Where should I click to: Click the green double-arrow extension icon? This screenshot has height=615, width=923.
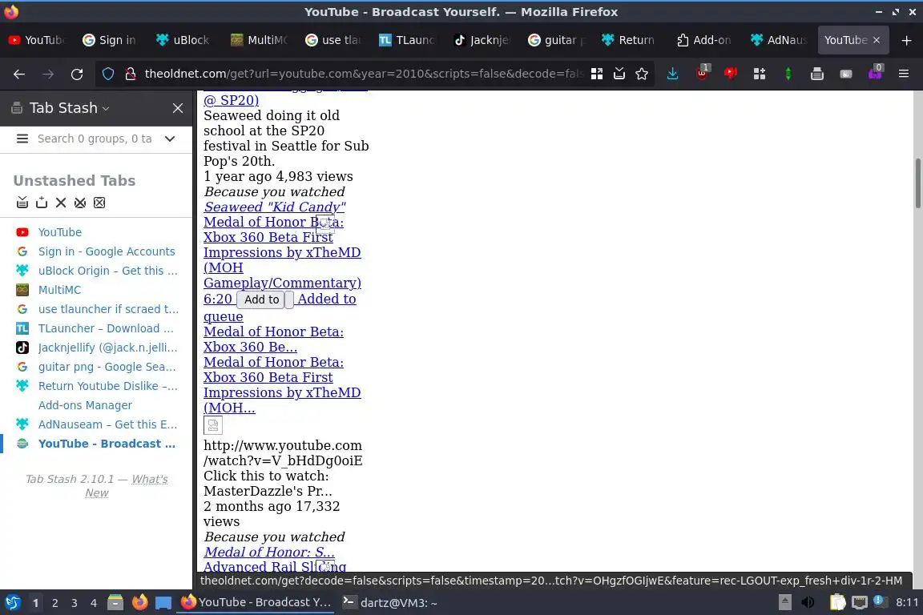788,74
